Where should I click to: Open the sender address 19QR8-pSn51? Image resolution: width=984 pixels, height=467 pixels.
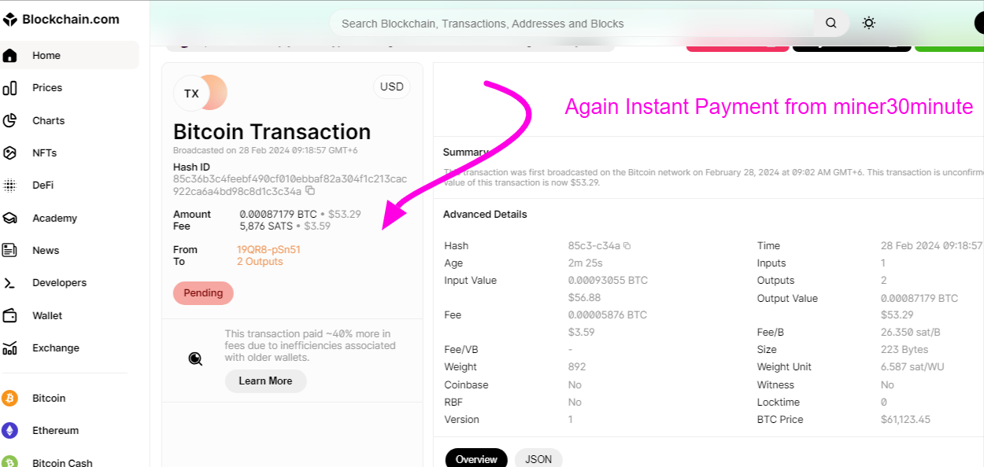268,250
